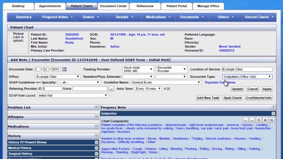The width and height of the screenshot is (283, 159).
Task: Select 'abdominal pain' symptom text
Action: (176, 125)
